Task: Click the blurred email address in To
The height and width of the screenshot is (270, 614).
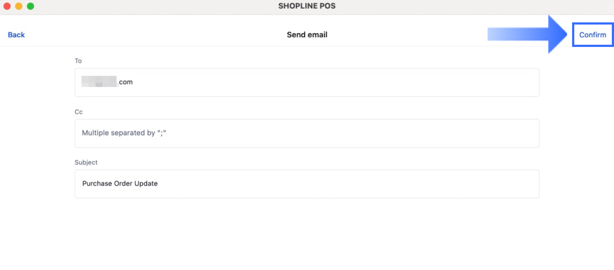Action: click(x=99, y=82)
